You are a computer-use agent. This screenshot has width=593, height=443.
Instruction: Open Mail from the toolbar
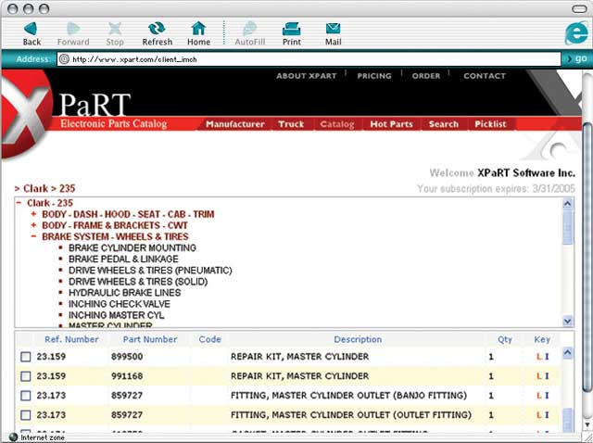click(334, 29)
